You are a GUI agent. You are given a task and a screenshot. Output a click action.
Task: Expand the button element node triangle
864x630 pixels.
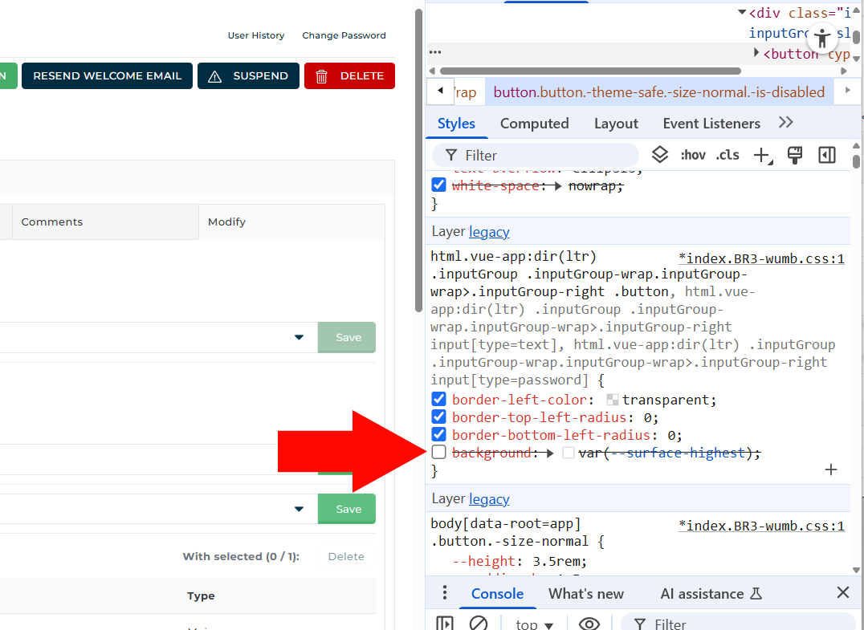(x=756, y=52)
